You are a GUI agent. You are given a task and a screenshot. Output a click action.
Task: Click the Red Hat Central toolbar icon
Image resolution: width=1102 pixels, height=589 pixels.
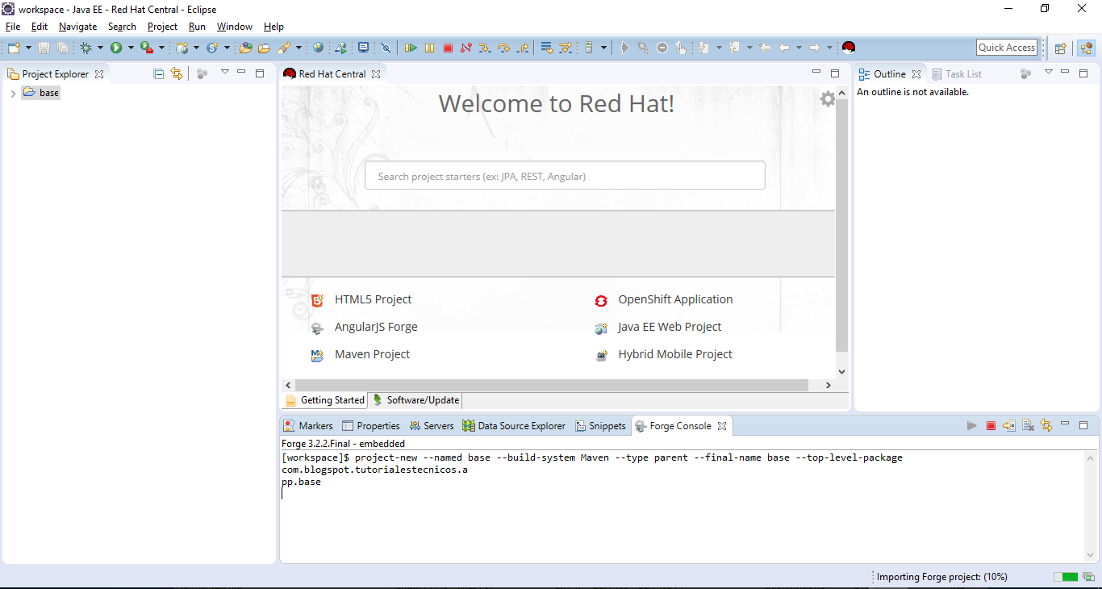point(848,48)
